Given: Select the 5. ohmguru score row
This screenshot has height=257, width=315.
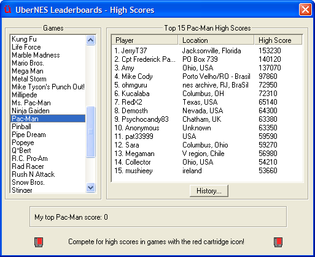Looking at the screenshot, I should [x=207, y=85].
